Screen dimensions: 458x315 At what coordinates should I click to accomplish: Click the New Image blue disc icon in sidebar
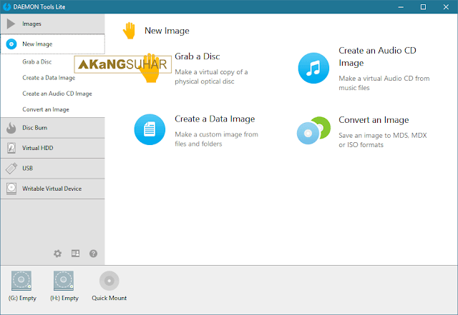tap(11, 44)
